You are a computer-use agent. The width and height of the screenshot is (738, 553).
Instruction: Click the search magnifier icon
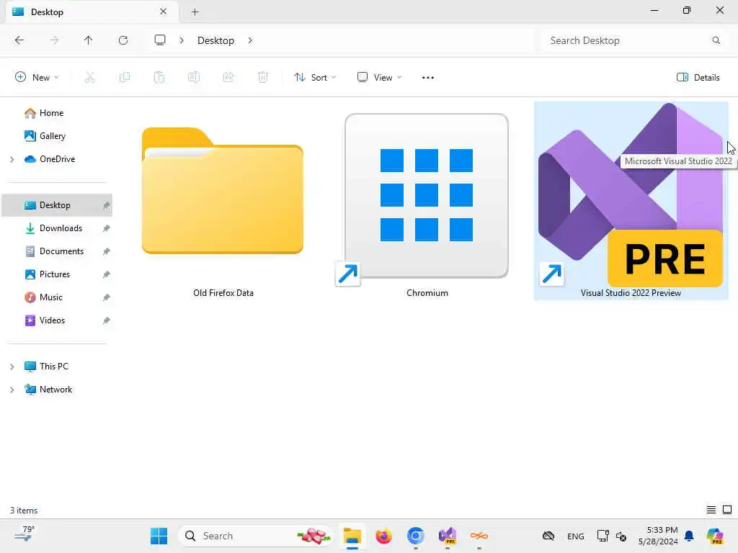point(716,40)
